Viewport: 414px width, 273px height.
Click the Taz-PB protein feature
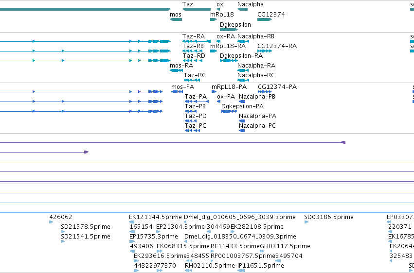pyautogui.click(x=195, y=106)
